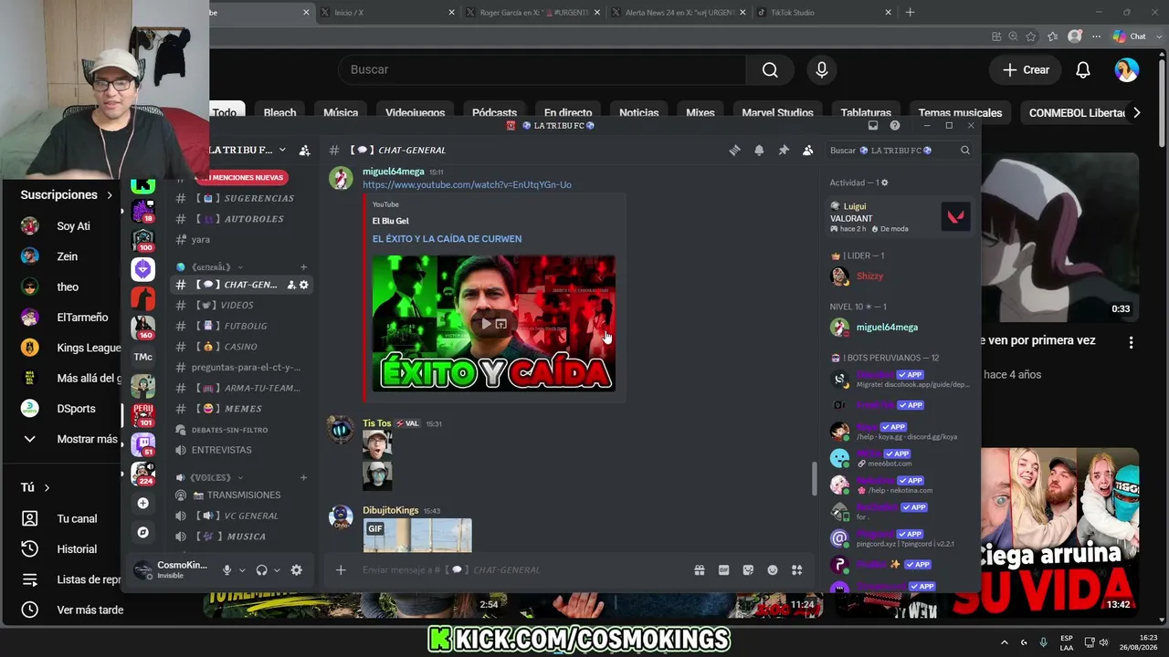Toggle Discord headphone deafen

[262, 570]
